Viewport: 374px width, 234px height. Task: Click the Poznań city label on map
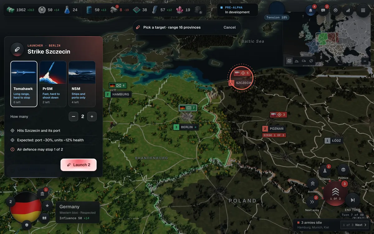(x=274, y=129)
